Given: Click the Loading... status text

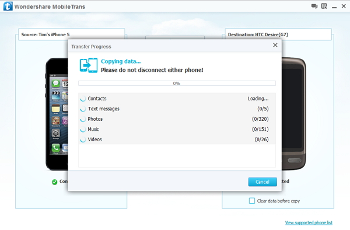Looking at the screenshot, I should [258, 99].
